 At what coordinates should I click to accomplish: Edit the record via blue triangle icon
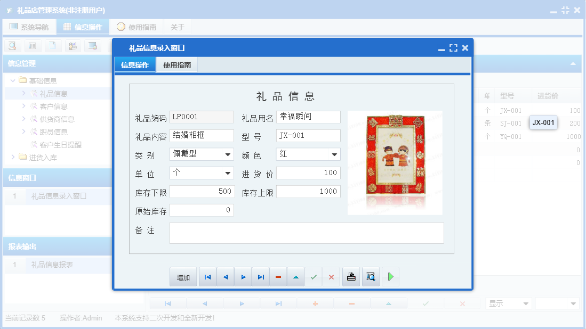[295, 276]
